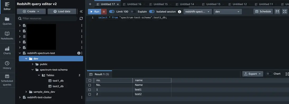Open options menu for redshift-spectrum-test

[82, 53]
